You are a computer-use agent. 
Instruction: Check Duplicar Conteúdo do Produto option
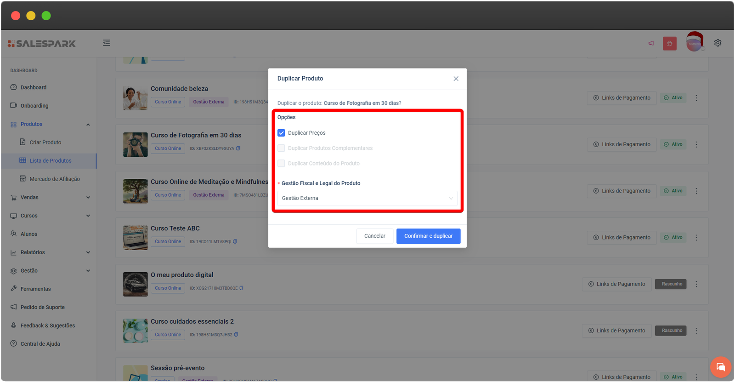[x=281, y=163]
